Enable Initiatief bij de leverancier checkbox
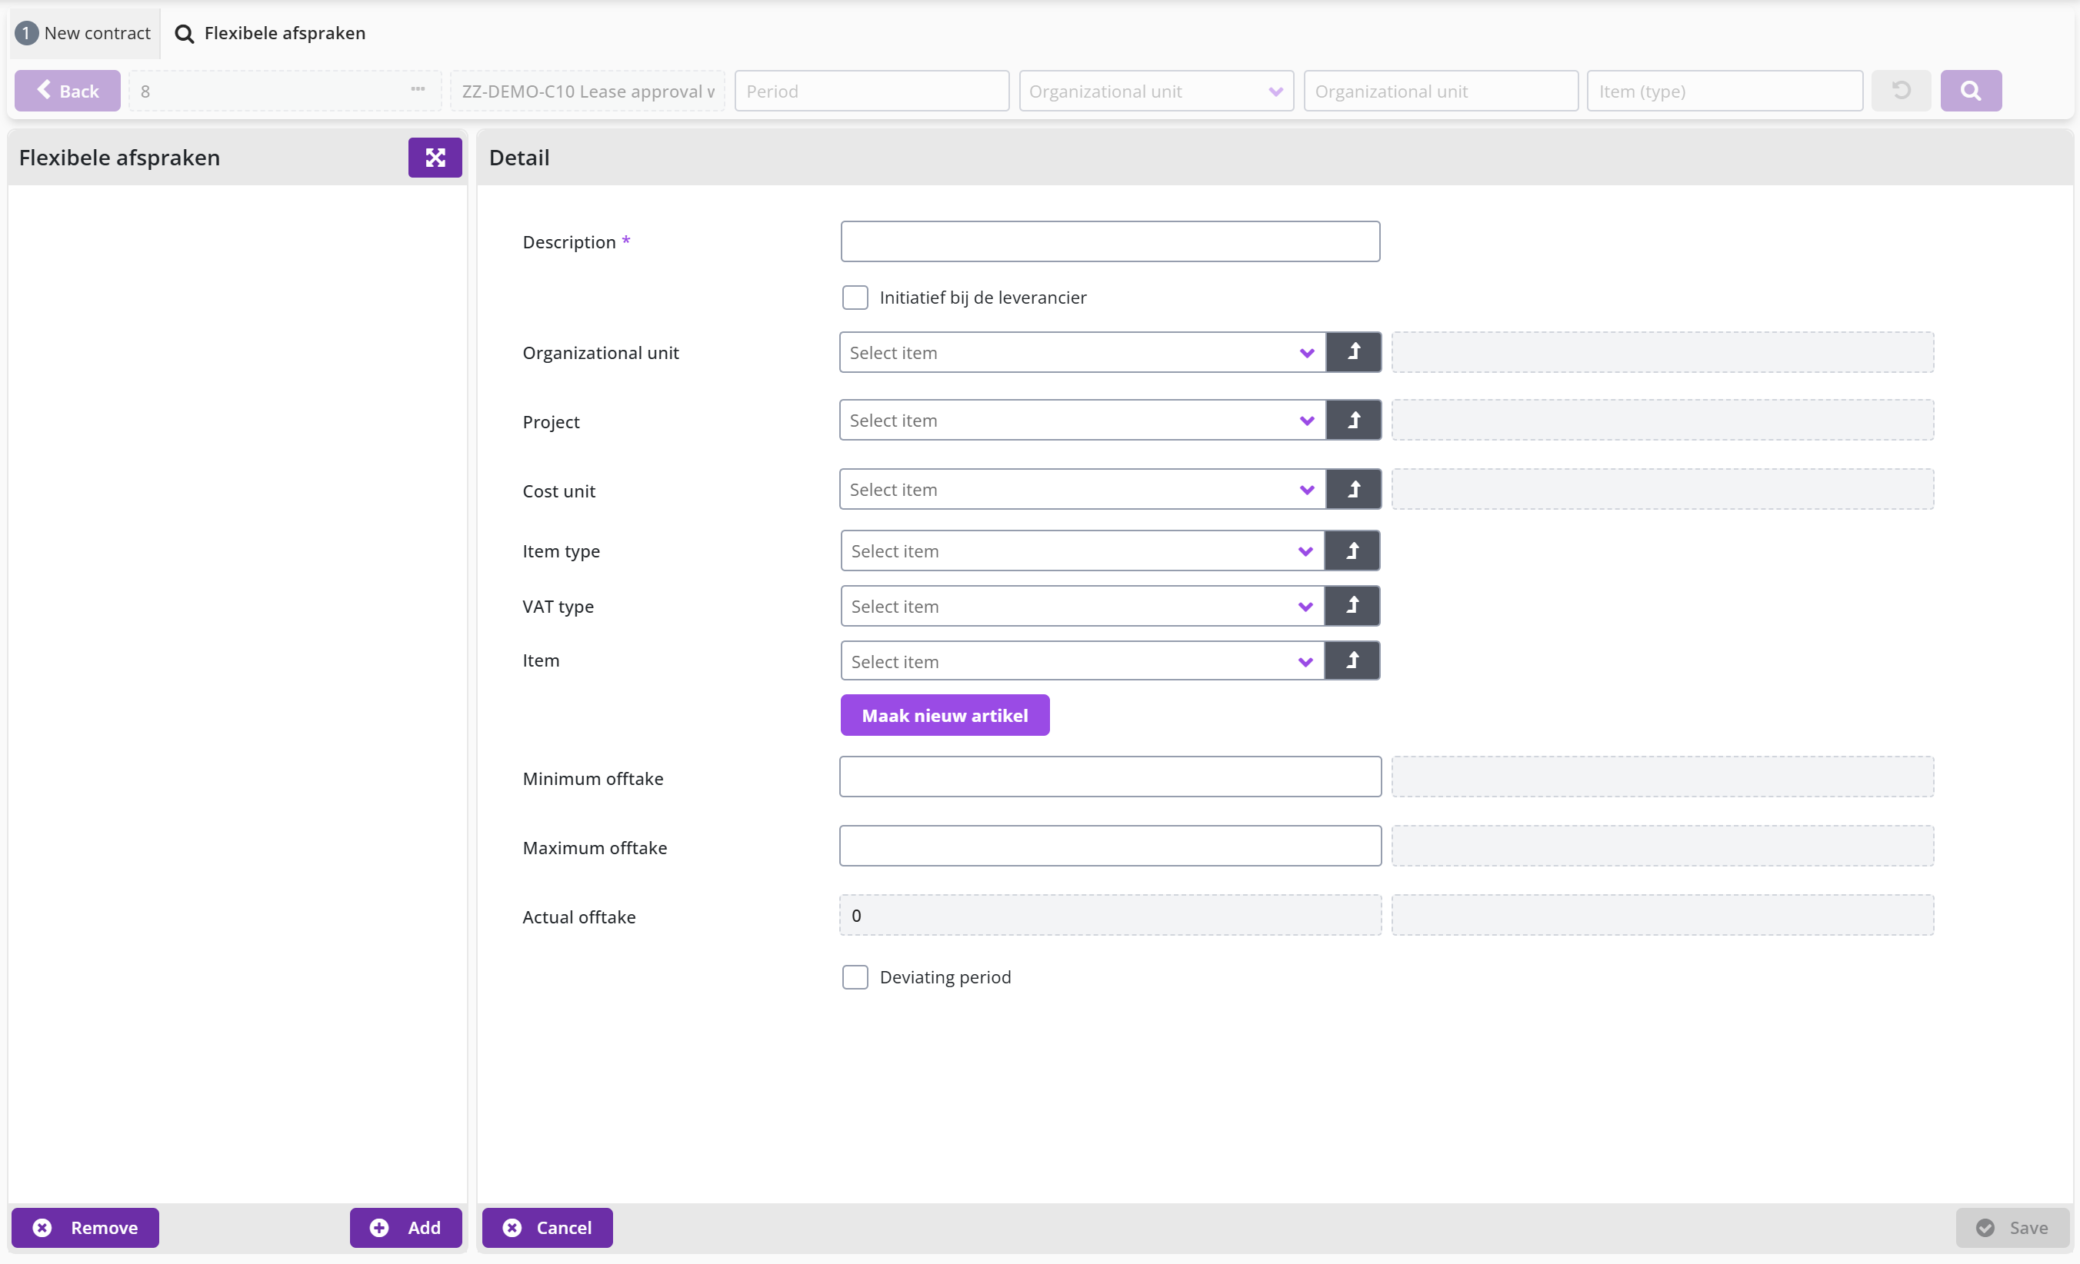This screenshot has height=1264, width=2080. coord(855,297)
